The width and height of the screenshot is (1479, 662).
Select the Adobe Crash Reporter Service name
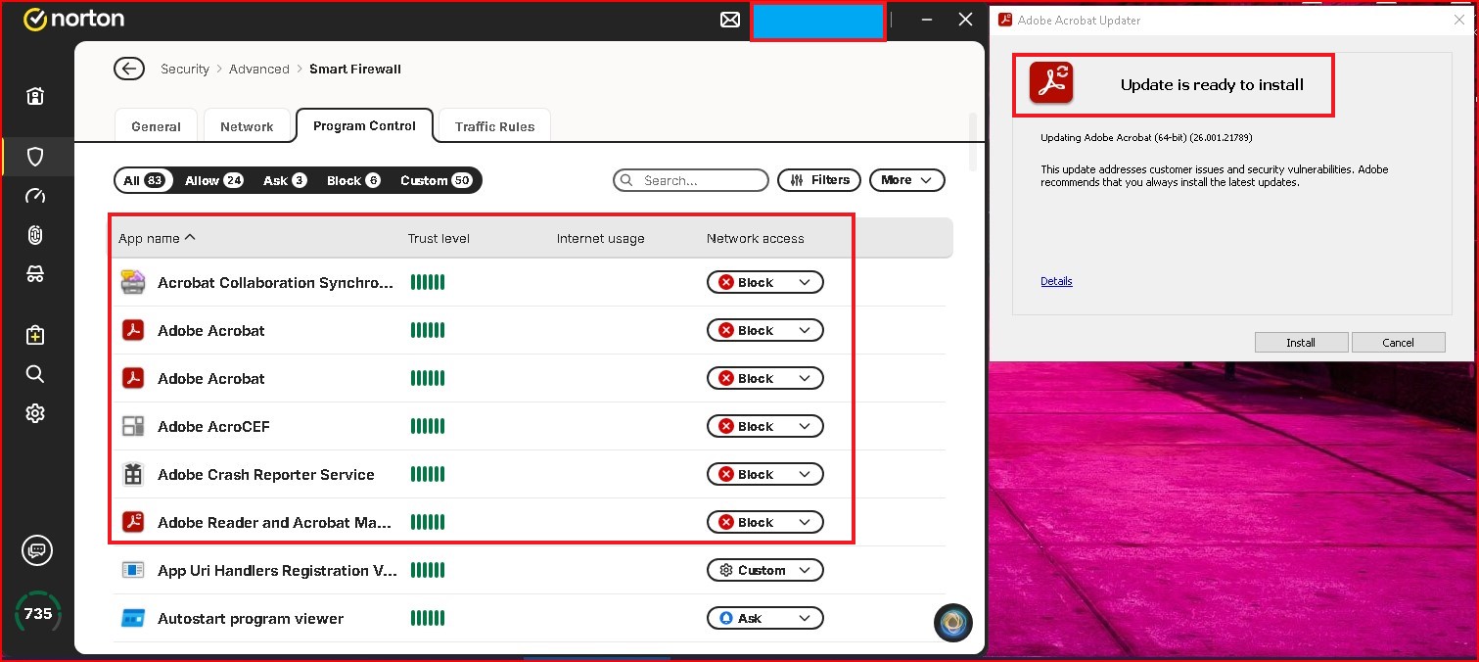click(x=266, y=475)
